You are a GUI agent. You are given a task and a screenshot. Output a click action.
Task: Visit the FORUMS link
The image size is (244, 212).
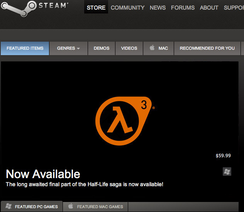[183, 8]
